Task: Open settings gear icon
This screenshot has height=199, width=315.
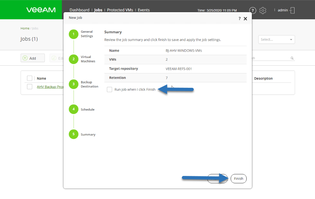Action: tap(263, 10)
